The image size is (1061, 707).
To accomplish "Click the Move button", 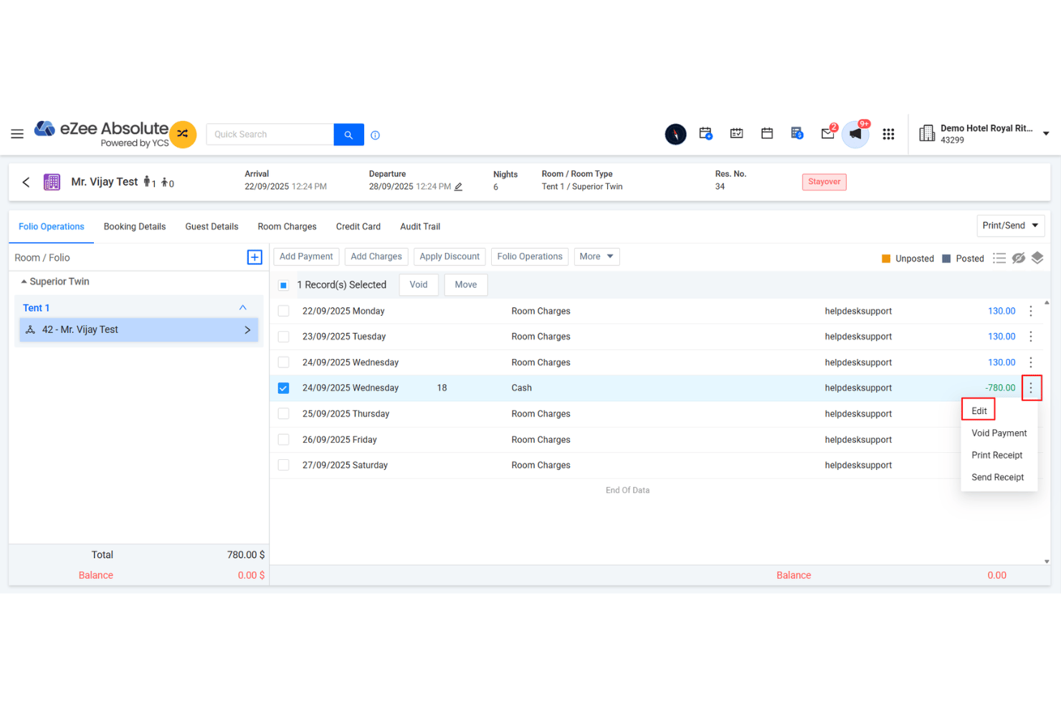I will click(x=466, y=284).
